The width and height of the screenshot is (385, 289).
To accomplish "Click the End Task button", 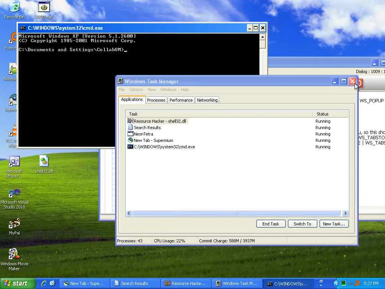I will [x=271, y=224].
